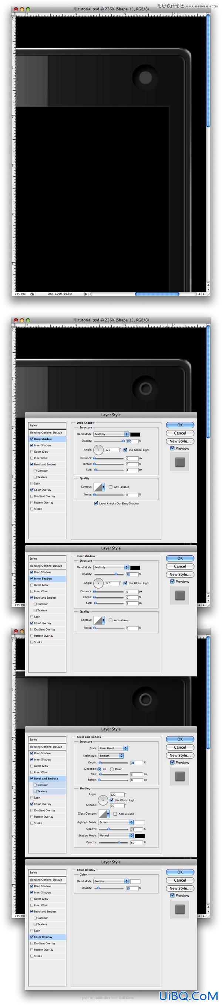Select Blending Options: Default in the Inner Shadow dialog

47,566
